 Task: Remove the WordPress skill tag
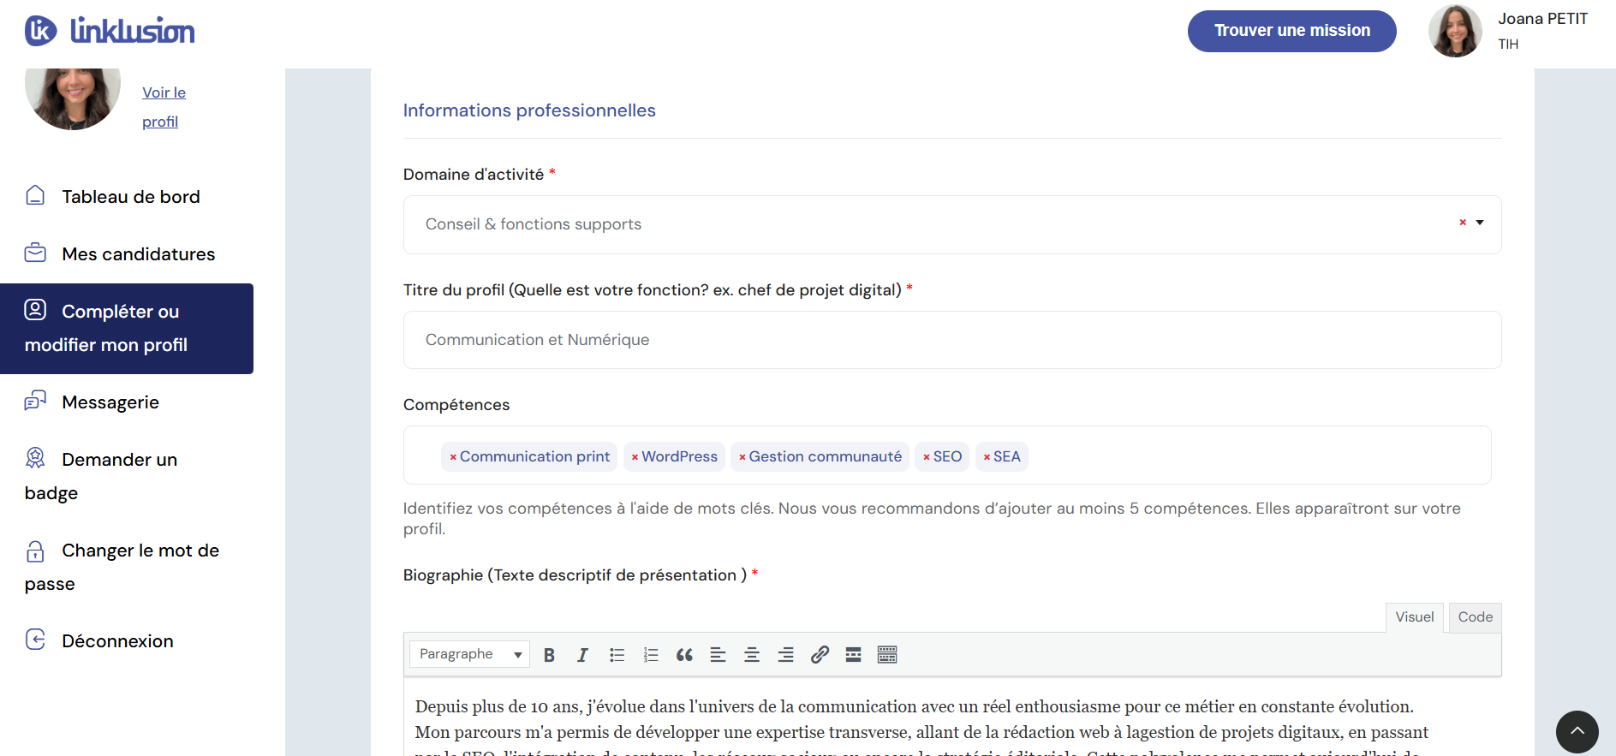pyautogui.click(x=635, y=457)
